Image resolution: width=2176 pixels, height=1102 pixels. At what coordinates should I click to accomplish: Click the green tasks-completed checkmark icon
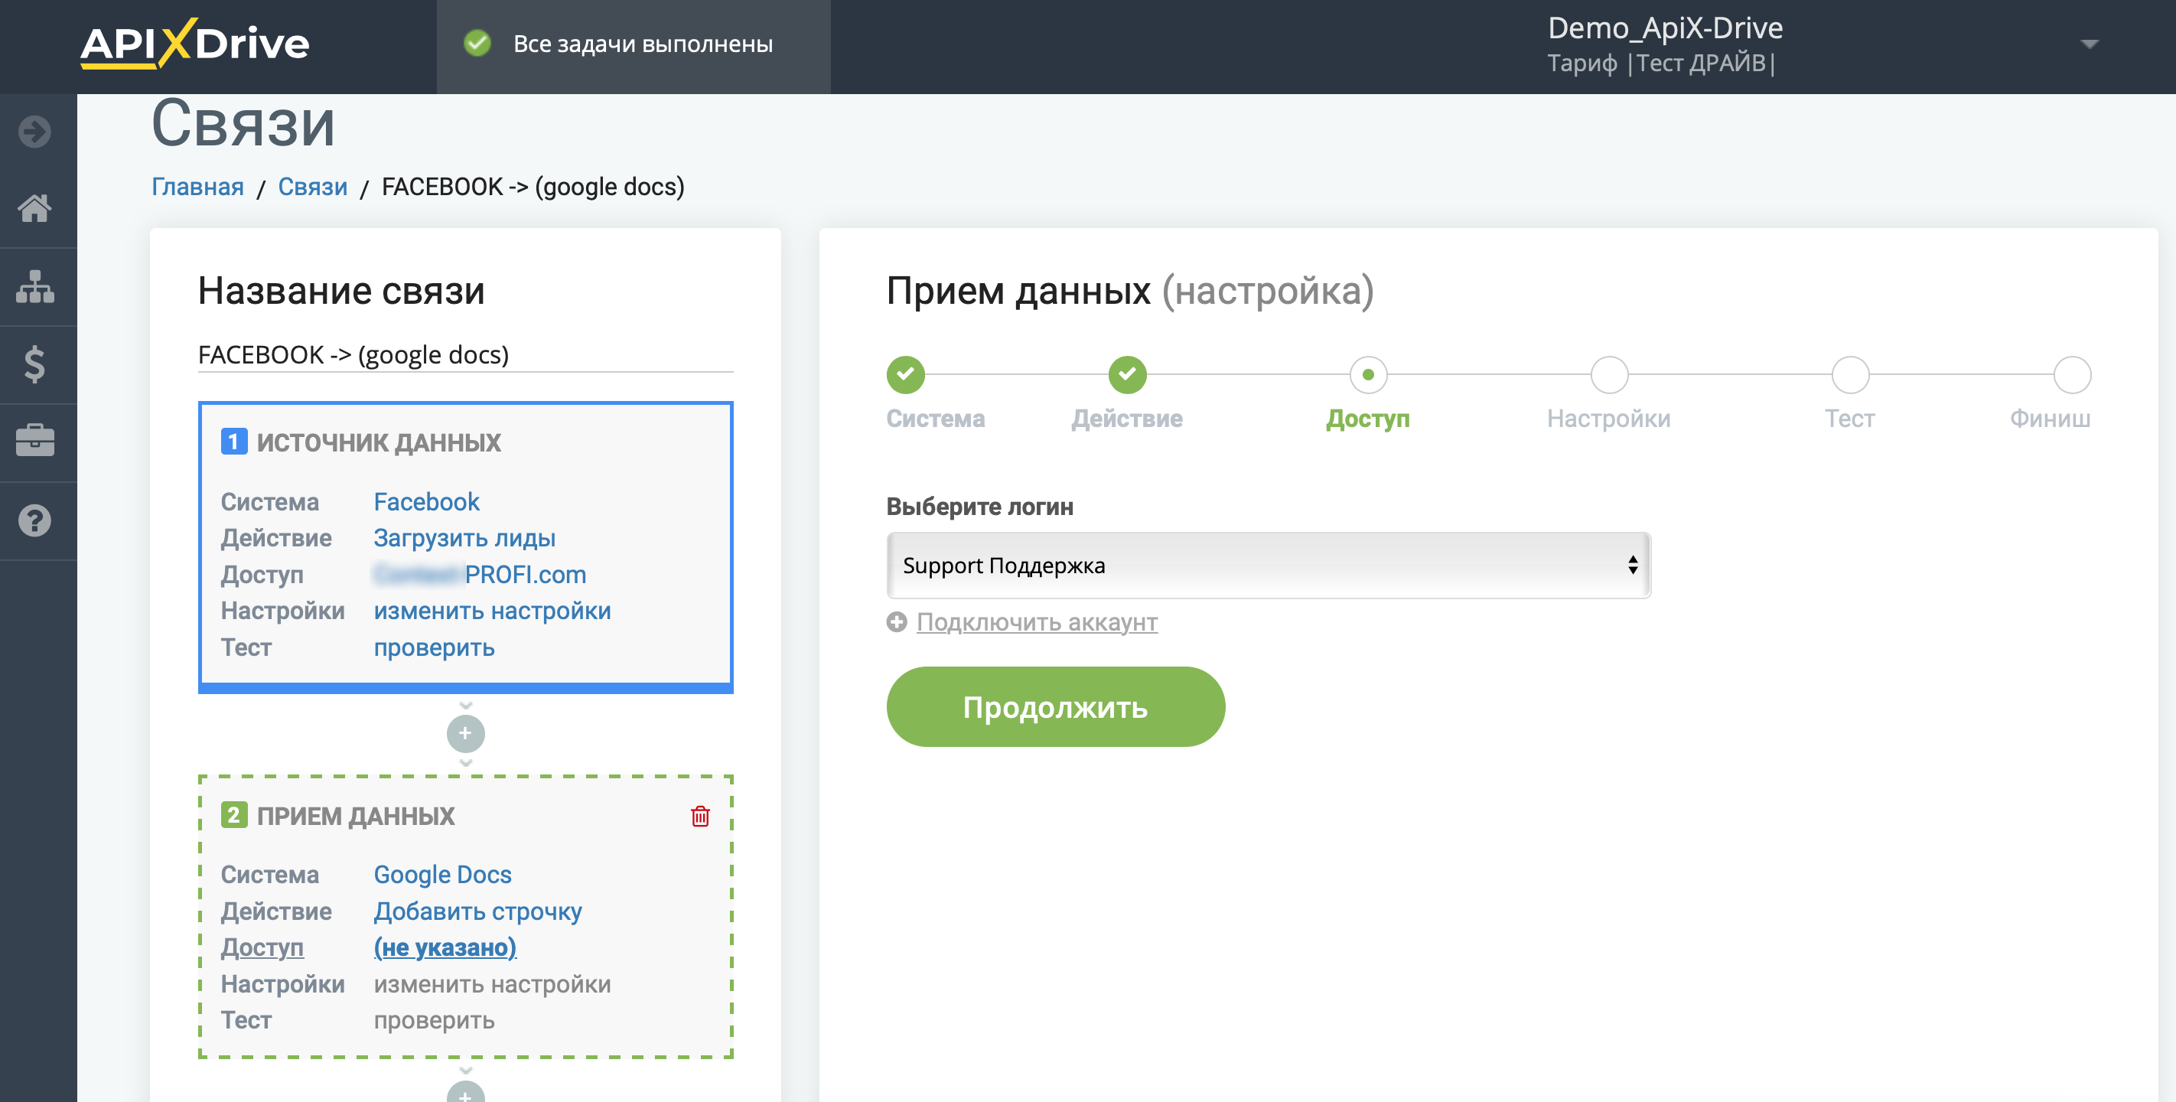point(477,43)
